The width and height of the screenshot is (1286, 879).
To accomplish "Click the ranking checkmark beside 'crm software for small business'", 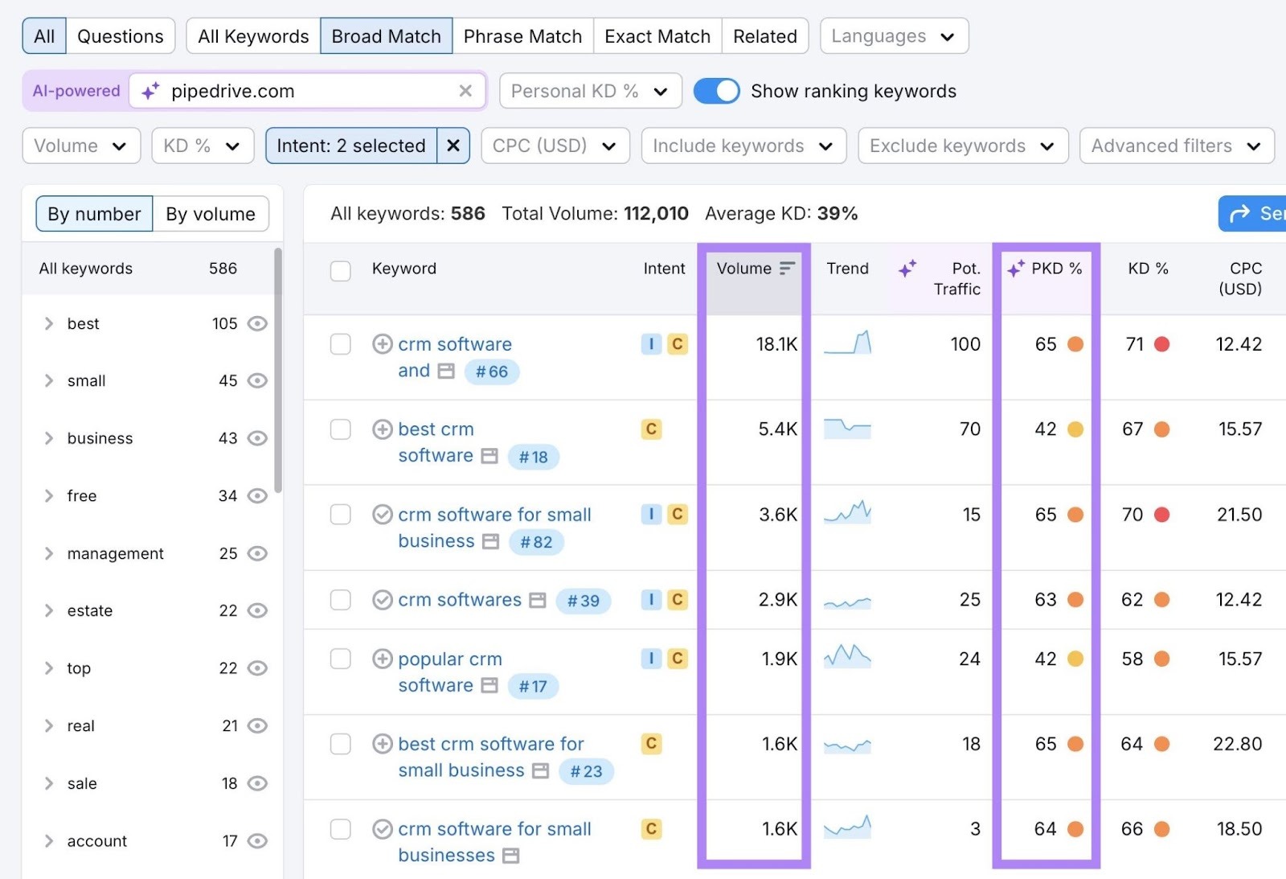I will (382, 514).
